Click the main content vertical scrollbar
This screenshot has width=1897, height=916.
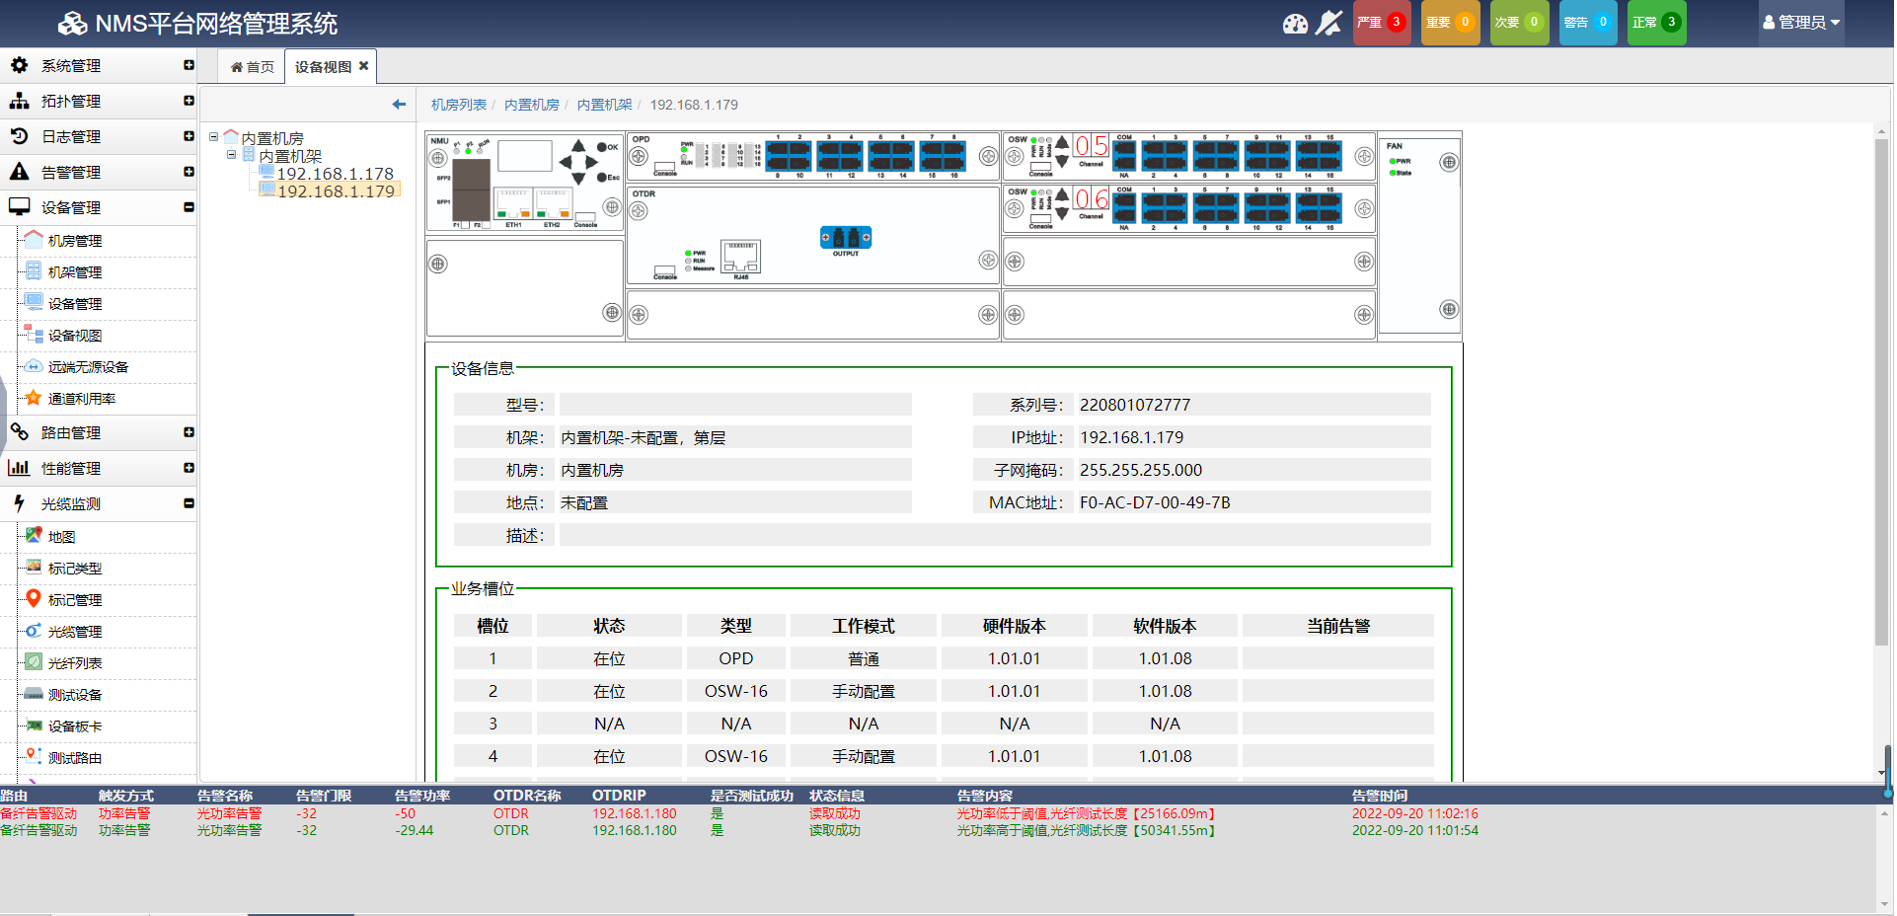pyautogui.click(x=1881, y=395)
